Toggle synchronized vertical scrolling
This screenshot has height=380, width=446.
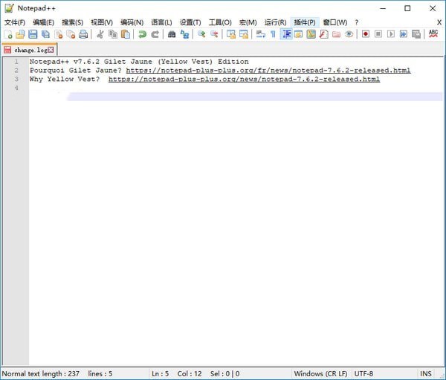(x=231, y=34)
